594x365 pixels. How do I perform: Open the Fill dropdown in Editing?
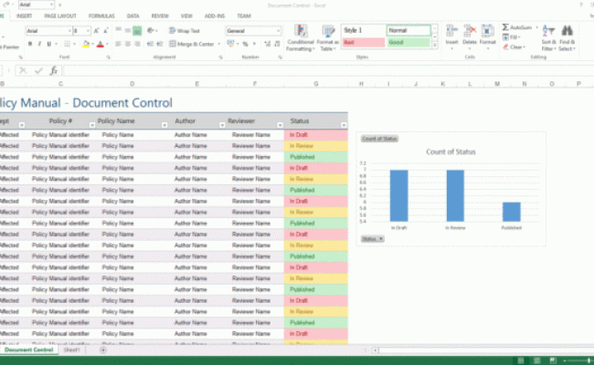[x=512, y=37]
